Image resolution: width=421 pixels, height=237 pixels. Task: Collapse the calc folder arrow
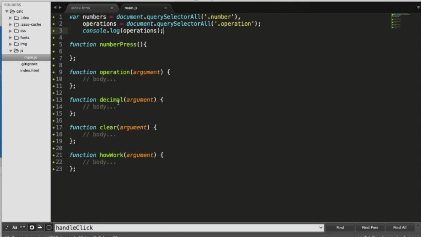[7, 11]
